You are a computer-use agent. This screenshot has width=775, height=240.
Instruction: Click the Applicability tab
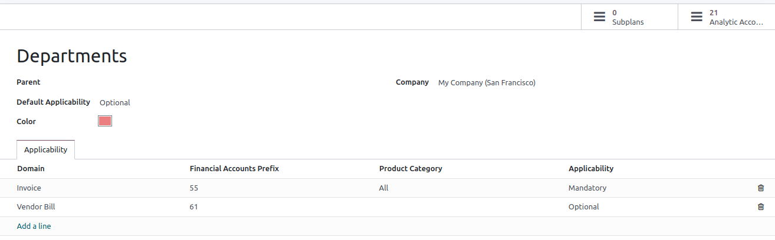pyautogui.click(x=45, y=150)
